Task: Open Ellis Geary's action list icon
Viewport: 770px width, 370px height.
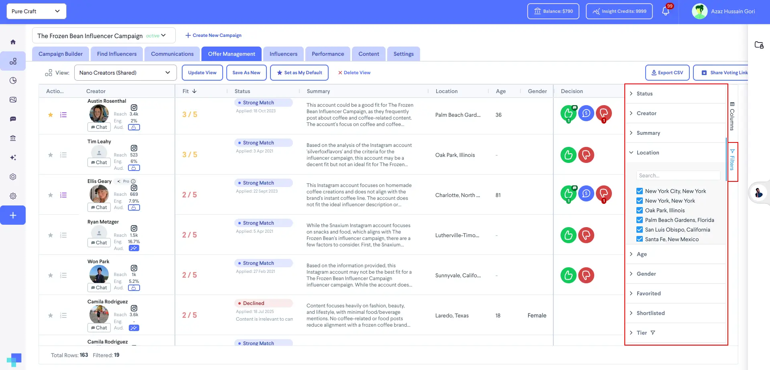Action: tap(63, 195)
